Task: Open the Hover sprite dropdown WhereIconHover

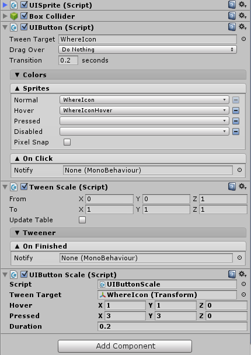Action: (144, 111)
